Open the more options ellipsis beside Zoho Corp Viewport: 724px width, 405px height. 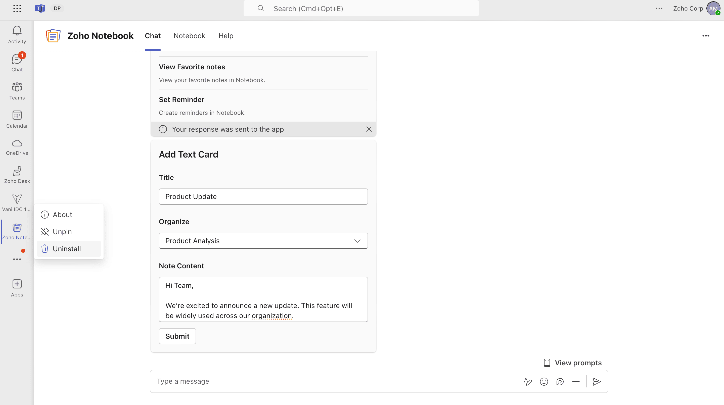pos(659,9)
